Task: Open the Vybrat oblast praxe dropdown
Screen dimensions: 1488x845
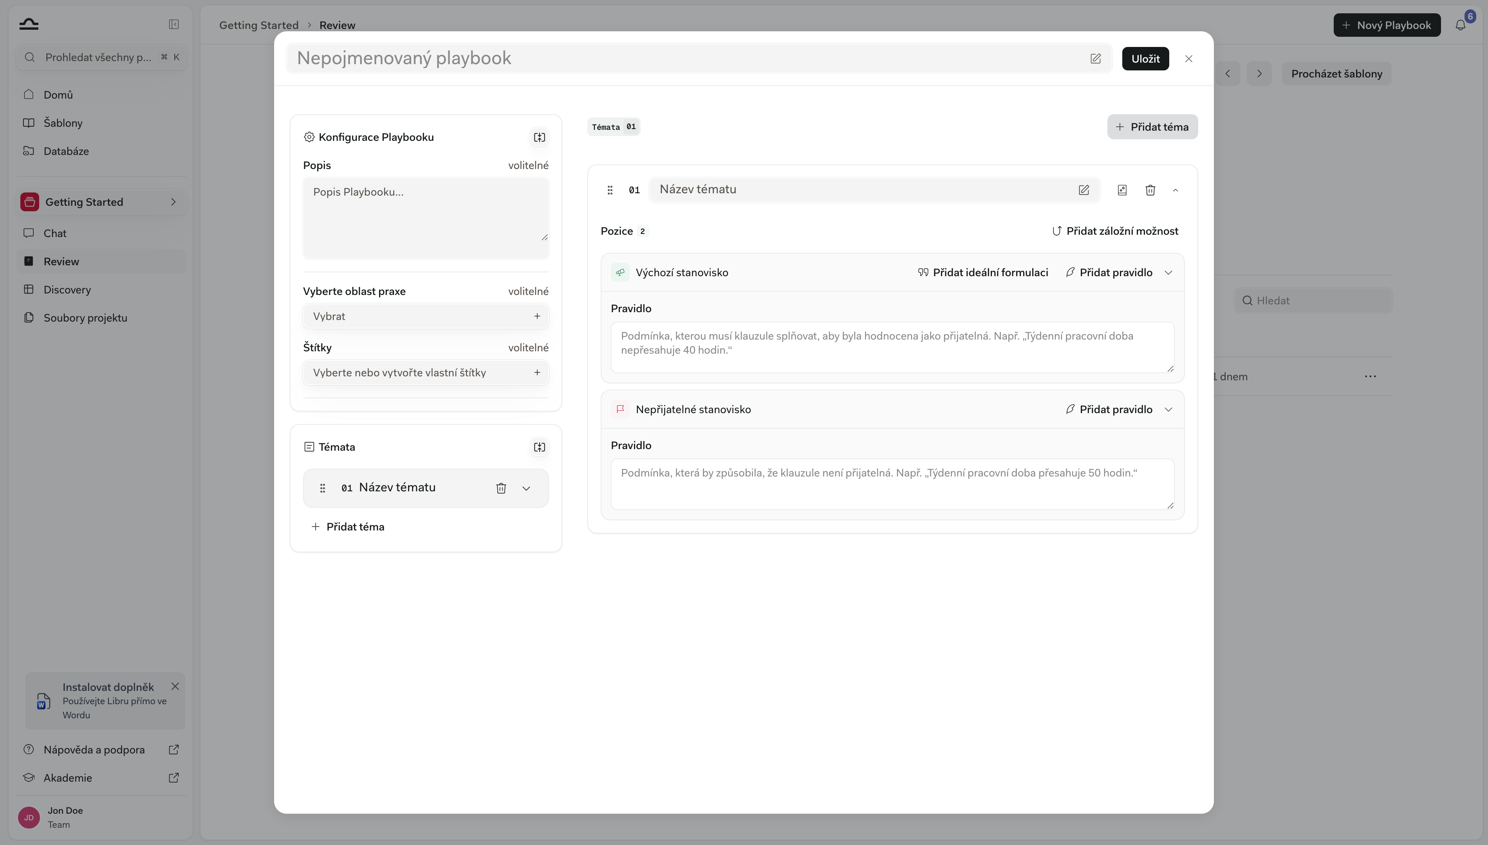Action: 426,316
